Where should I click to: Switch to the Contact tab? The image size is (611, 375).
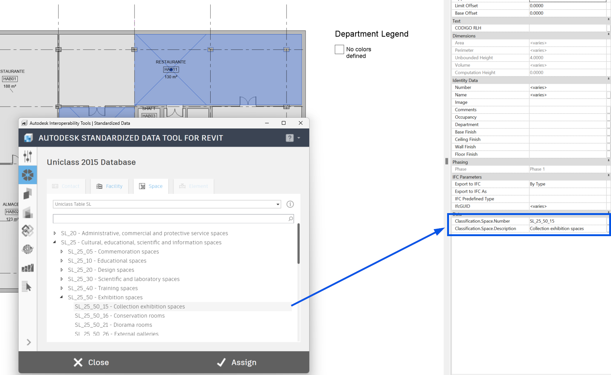click(x=66, y=186)
